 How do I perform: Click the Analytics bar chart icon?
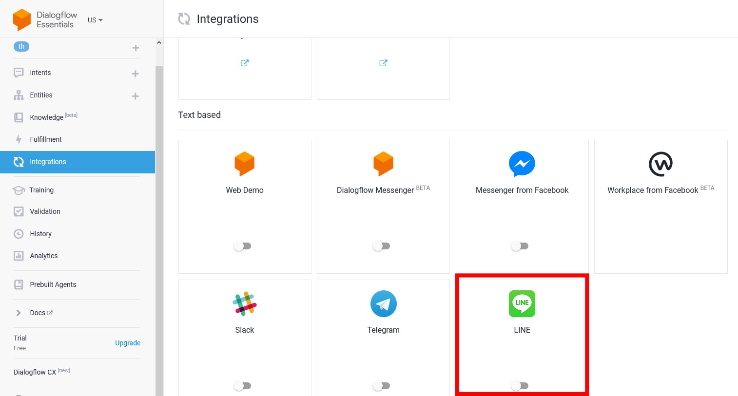19,256
